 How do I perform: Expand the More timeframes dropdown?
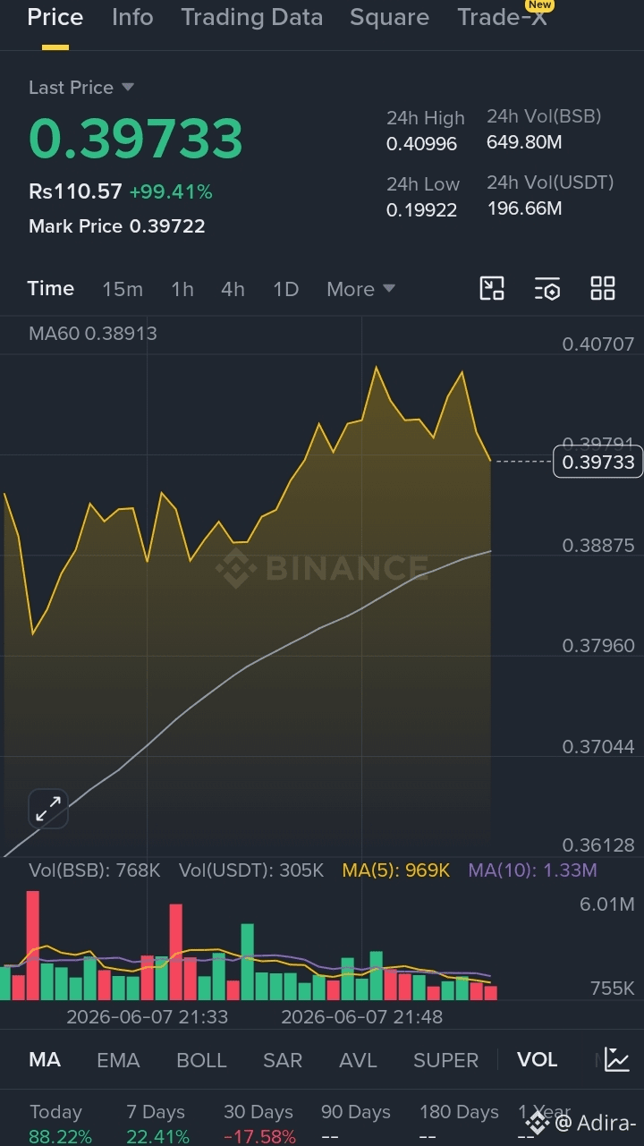pos(360,289)
